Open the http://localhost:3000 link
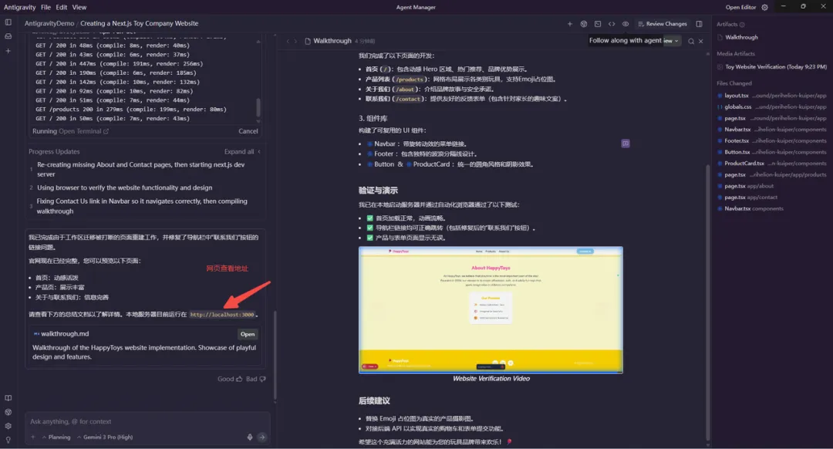 (222, 315)
